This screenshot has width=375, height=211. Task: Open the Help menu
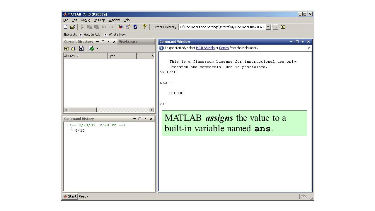tap(126, 20)
